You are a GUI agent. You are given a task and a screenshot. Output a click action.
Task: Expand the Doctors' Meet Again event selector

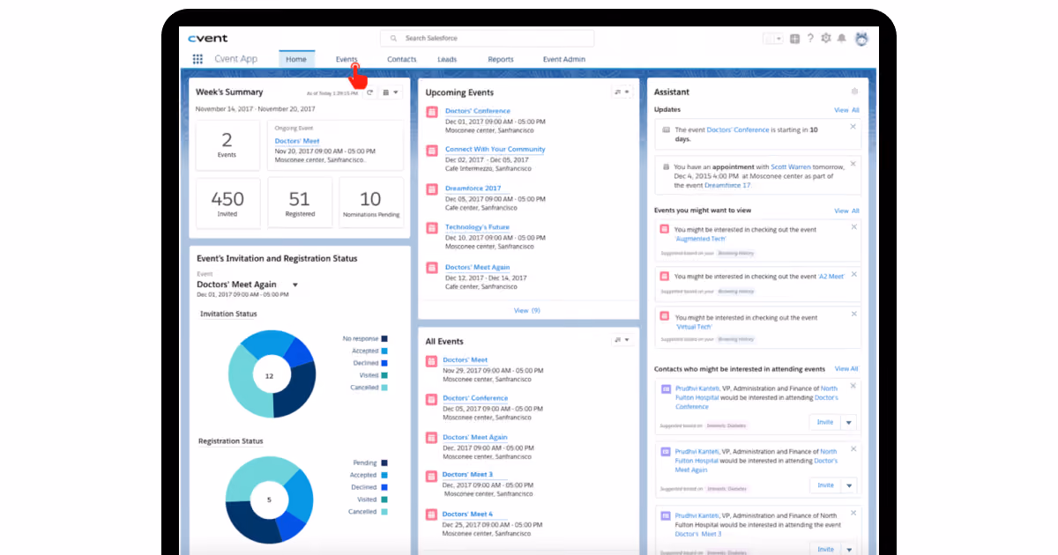(x=295, y=285)
